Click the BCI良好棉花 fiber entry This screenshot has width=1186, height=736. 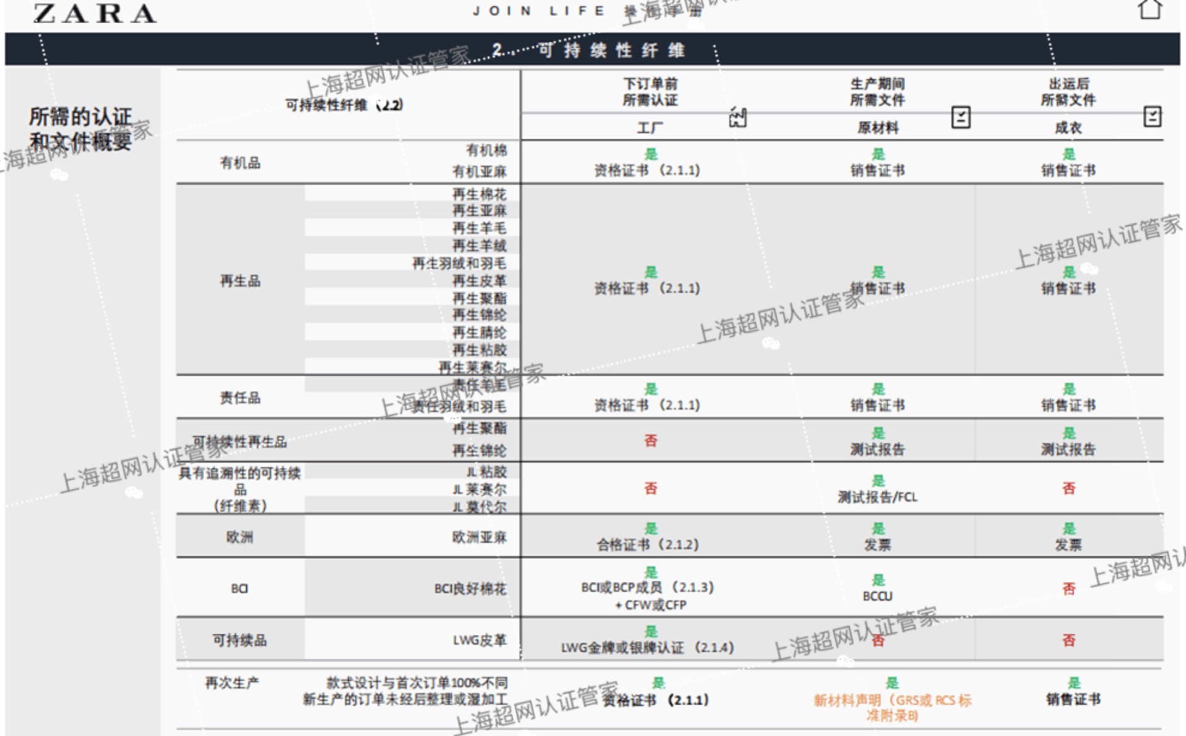pos(470,589)
